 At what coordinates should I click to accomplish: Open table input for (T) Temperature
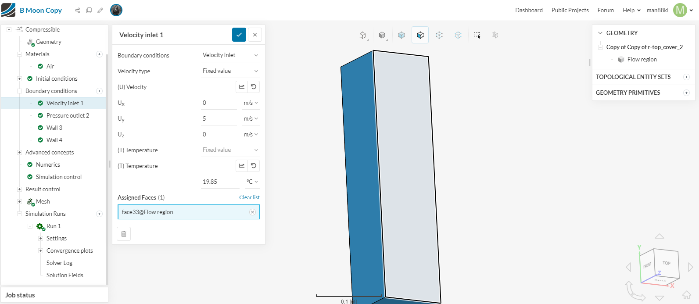click(x=242, y=166)
